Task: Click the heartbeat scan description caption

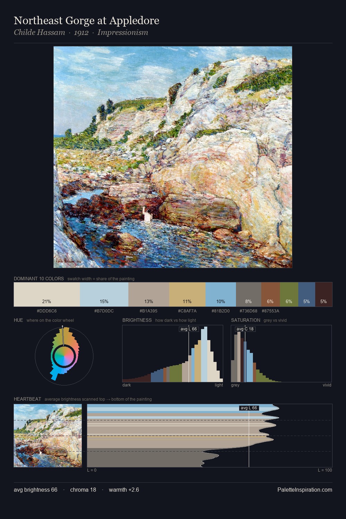Action: point(98,399)
